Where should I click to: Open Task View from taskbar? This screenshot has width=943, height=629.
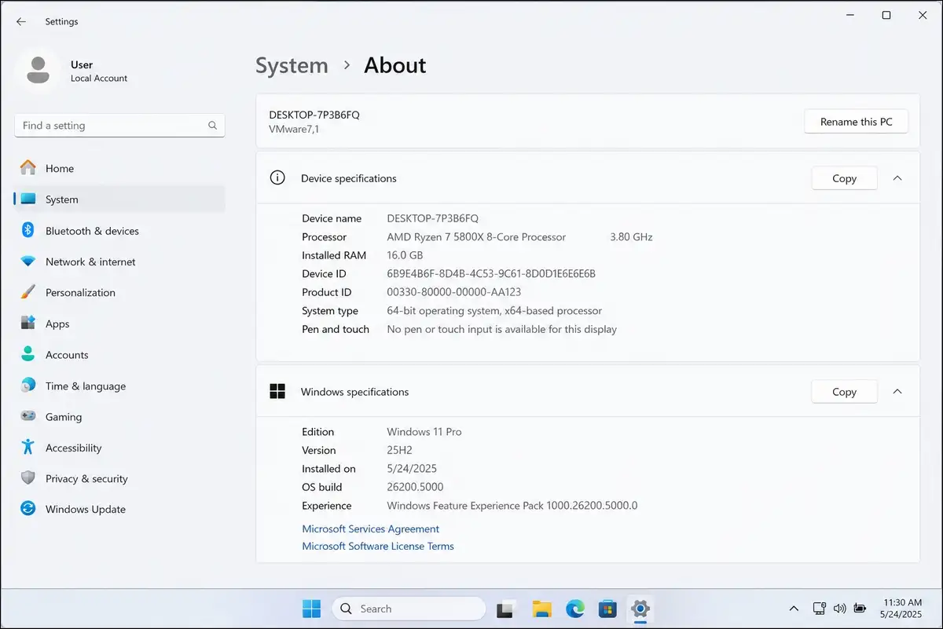[x=506, y=609]
